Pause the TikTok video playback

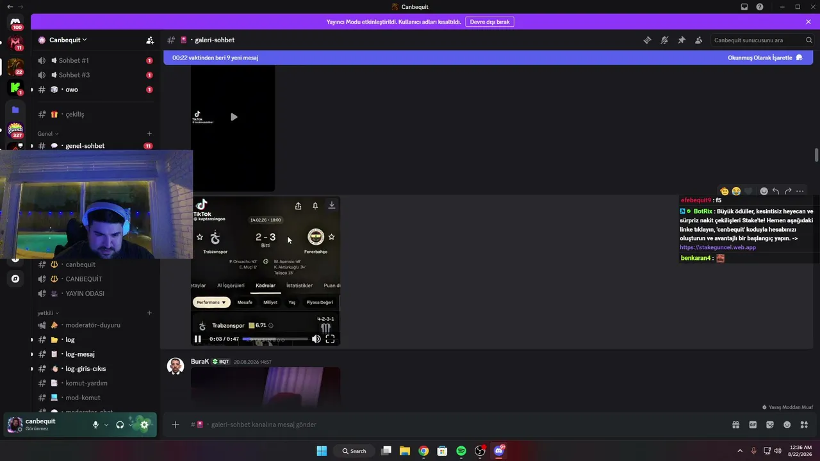coord(198,339)
